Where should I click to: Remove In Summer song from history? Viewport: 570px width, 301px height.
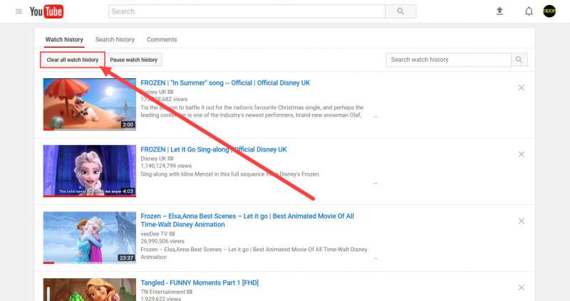(x=522, y=88)
